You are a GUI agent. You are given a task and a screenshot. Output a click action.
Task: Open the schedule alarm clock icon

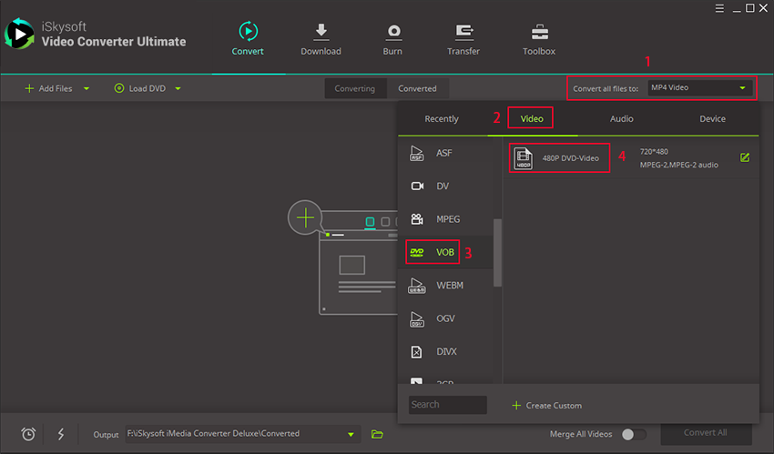point(28,434)
